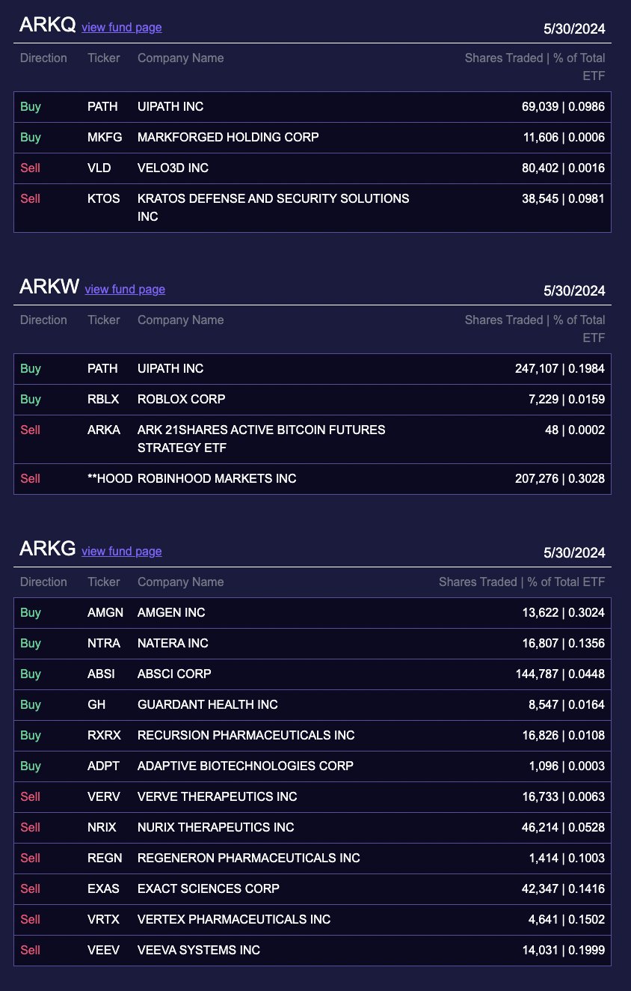The height and width of the screenshot is (991, 631).
Task: Click the EXACT SCIENCES CORP row
Action: coord(313,889)
